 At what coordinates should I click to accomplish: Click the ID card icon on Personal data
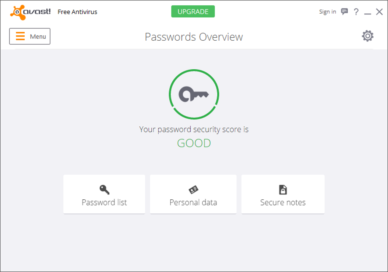click(193, 189)
